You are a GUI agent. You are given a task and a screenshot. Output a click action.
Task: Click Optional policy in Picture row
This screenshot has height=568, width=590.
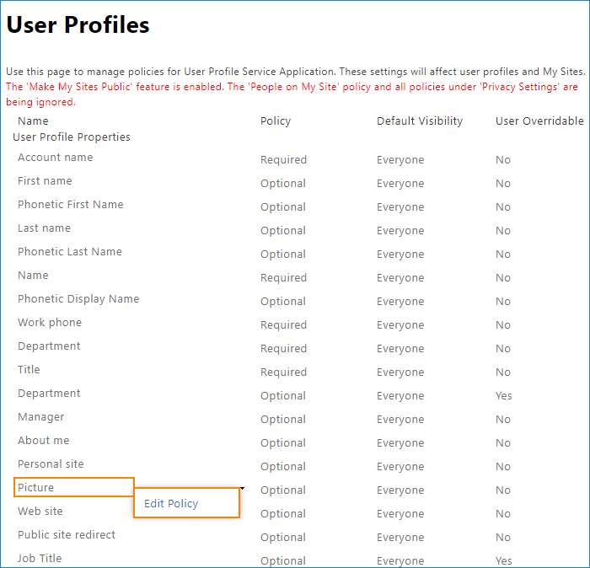click(283, 490)
